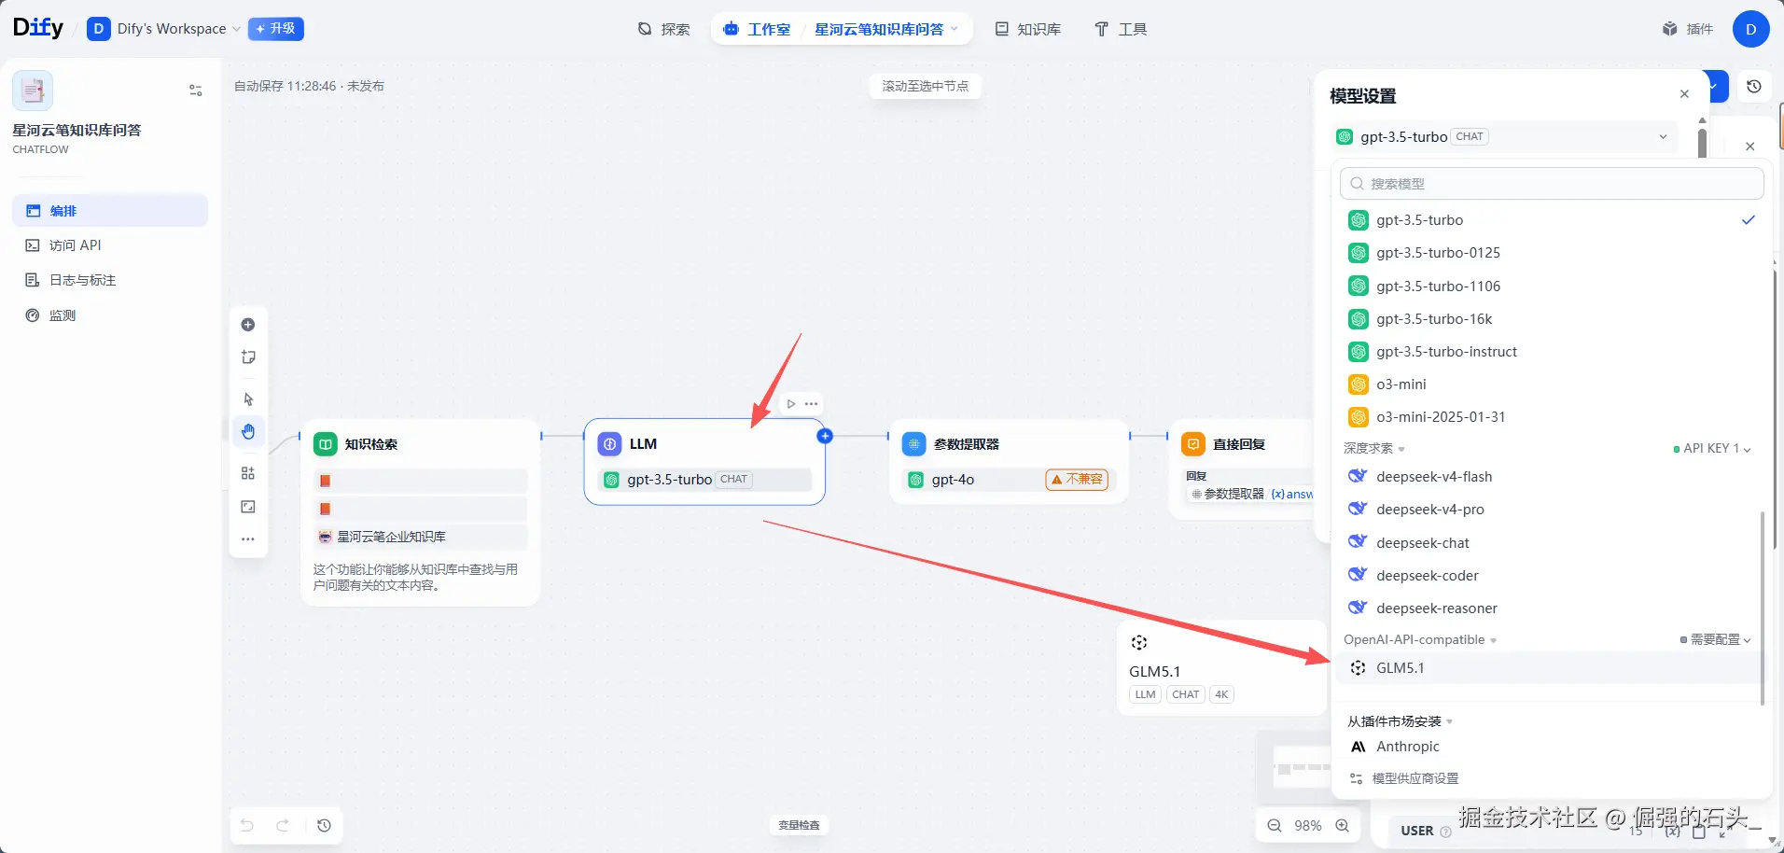Screen dimensions: 1784x853
Task: Export canvas as image tool
Action: coord(248,507)
